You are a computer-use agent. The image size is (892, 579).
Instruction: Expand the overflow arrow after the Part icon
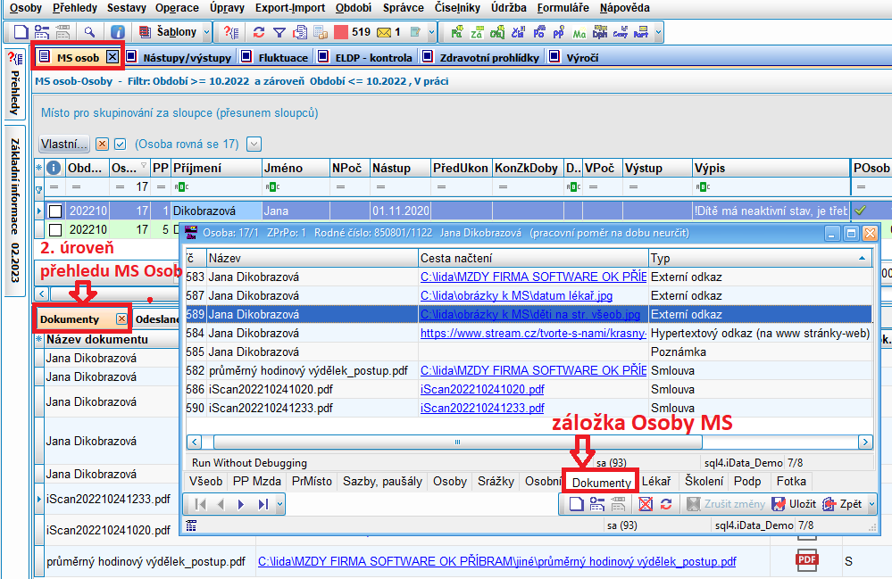658,32
